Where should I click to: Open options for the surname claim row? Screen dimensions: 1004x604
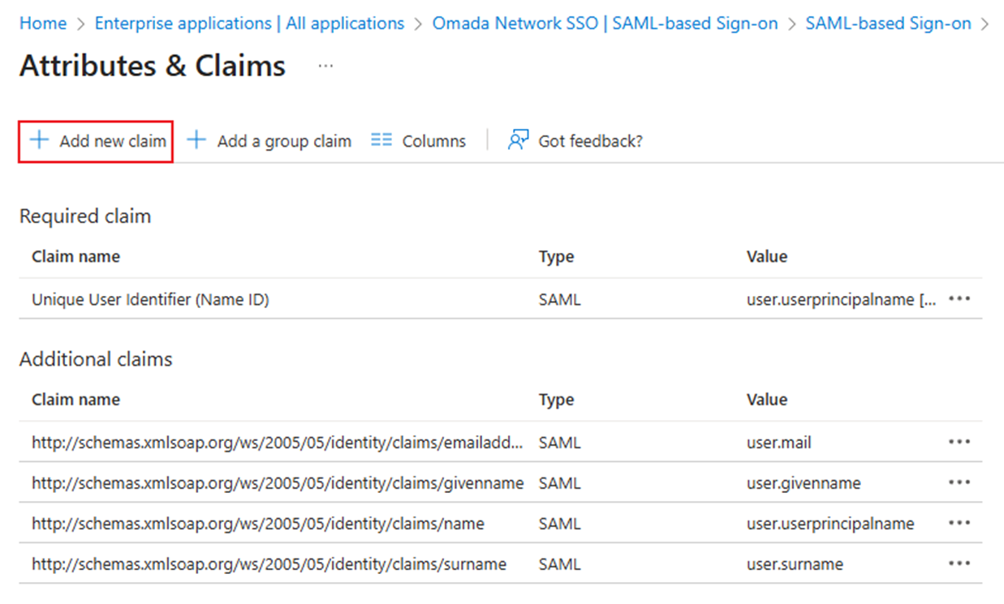point(959,563)
